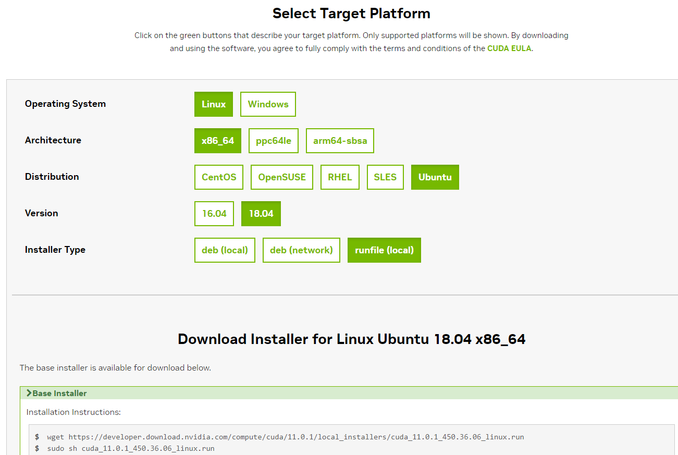The height and width of the screenshot is (455, 678).
Task: Pick the runfile (local) installer
Action: coord(384,250)
